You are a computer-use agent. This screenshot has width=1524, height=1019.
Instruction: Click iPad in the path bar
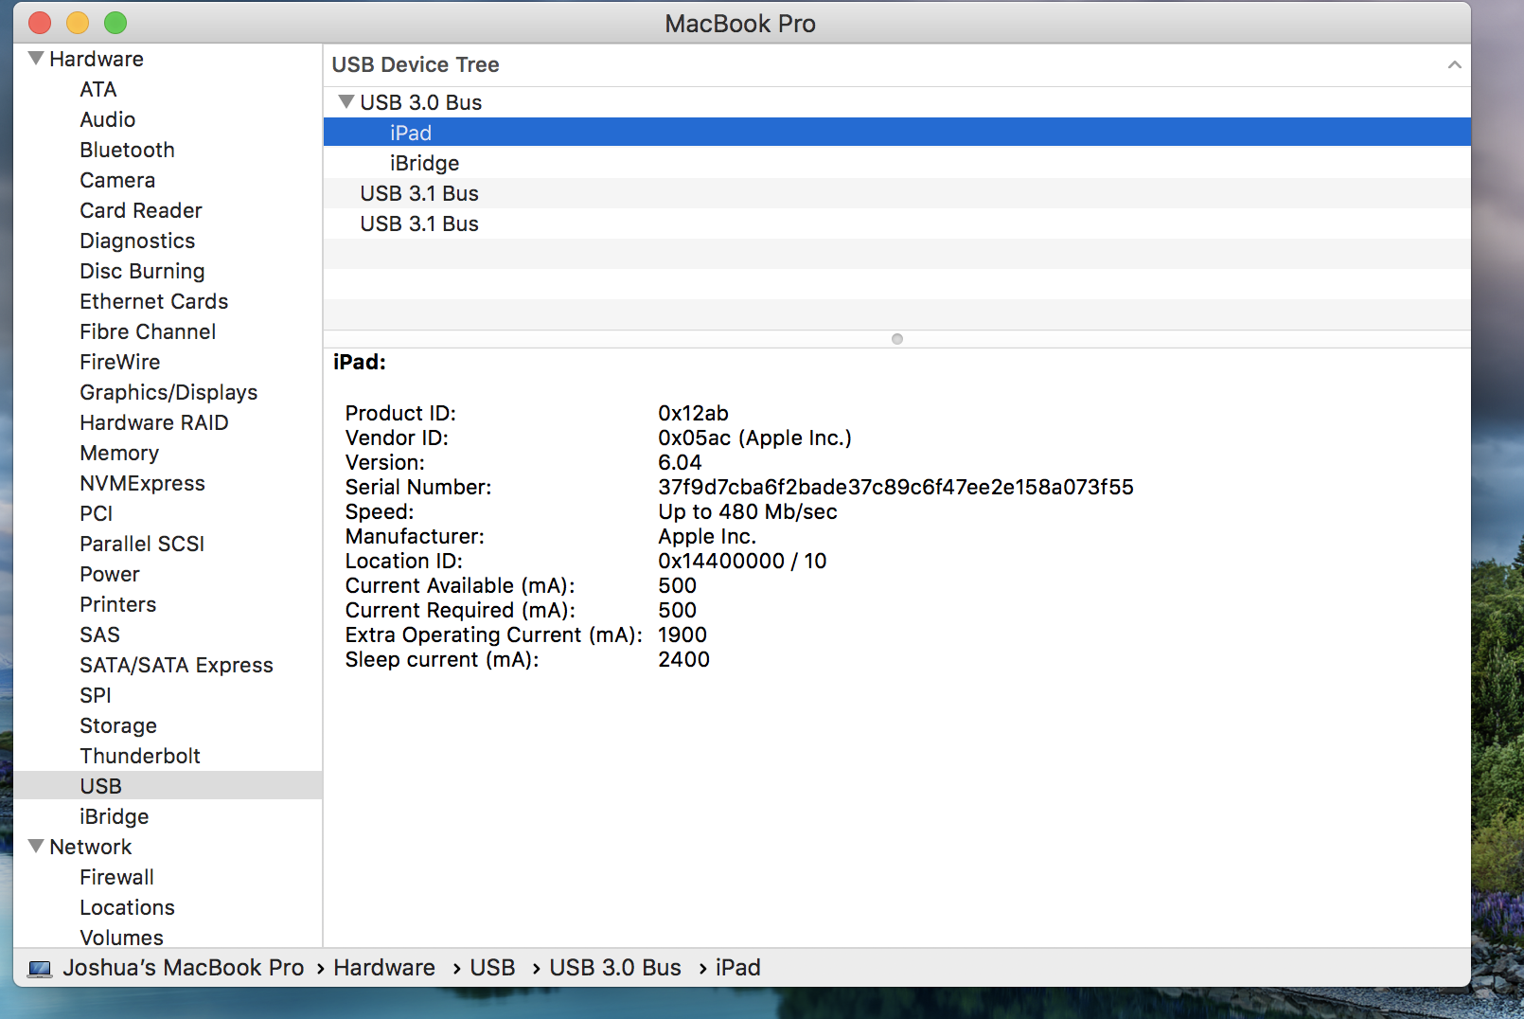[x=738, y=968]
